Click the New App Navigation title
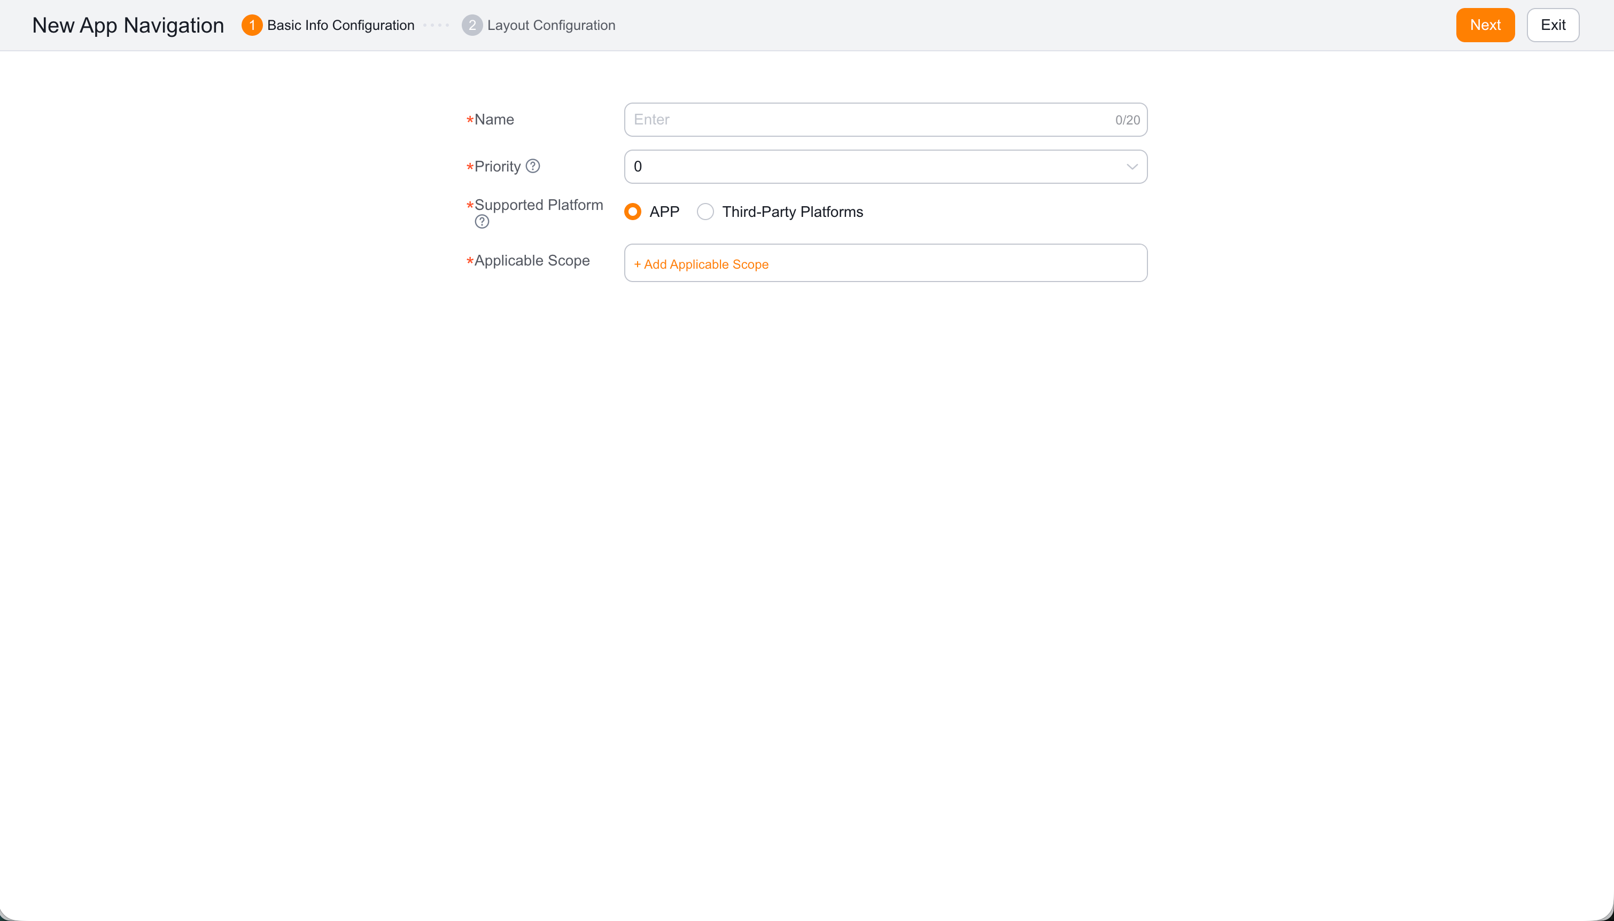 (128, 25)
